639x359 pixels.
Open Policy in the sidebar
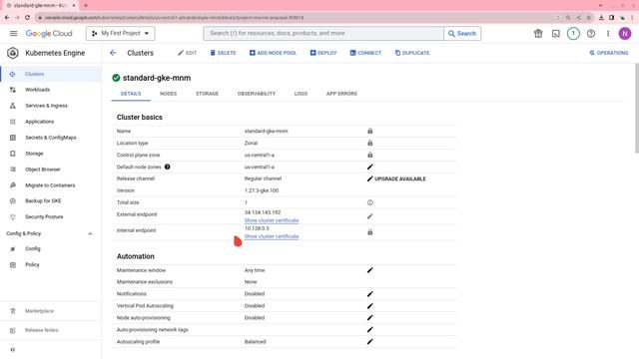click(51, 264)
